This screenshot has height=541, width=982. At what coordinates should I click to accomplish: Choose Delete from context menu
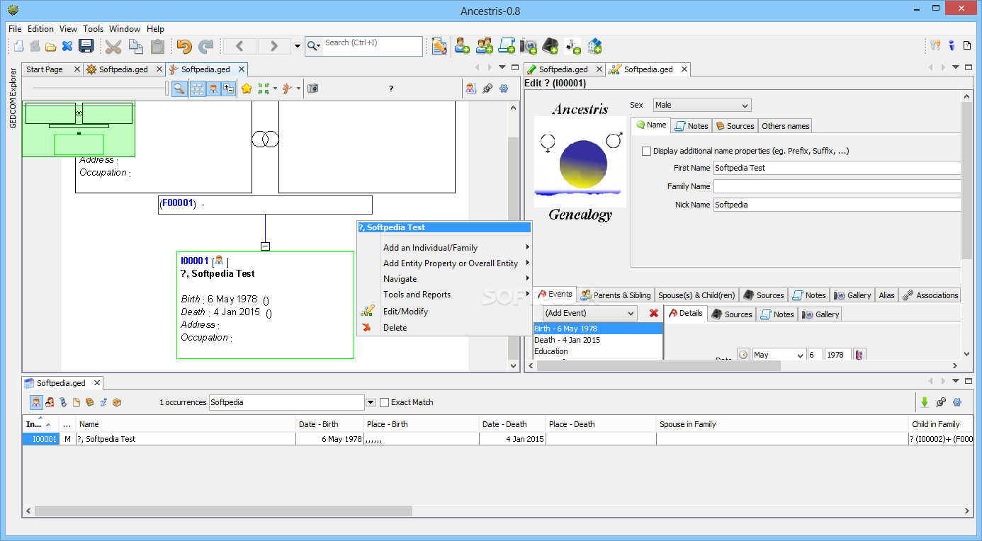pos(445,328)
